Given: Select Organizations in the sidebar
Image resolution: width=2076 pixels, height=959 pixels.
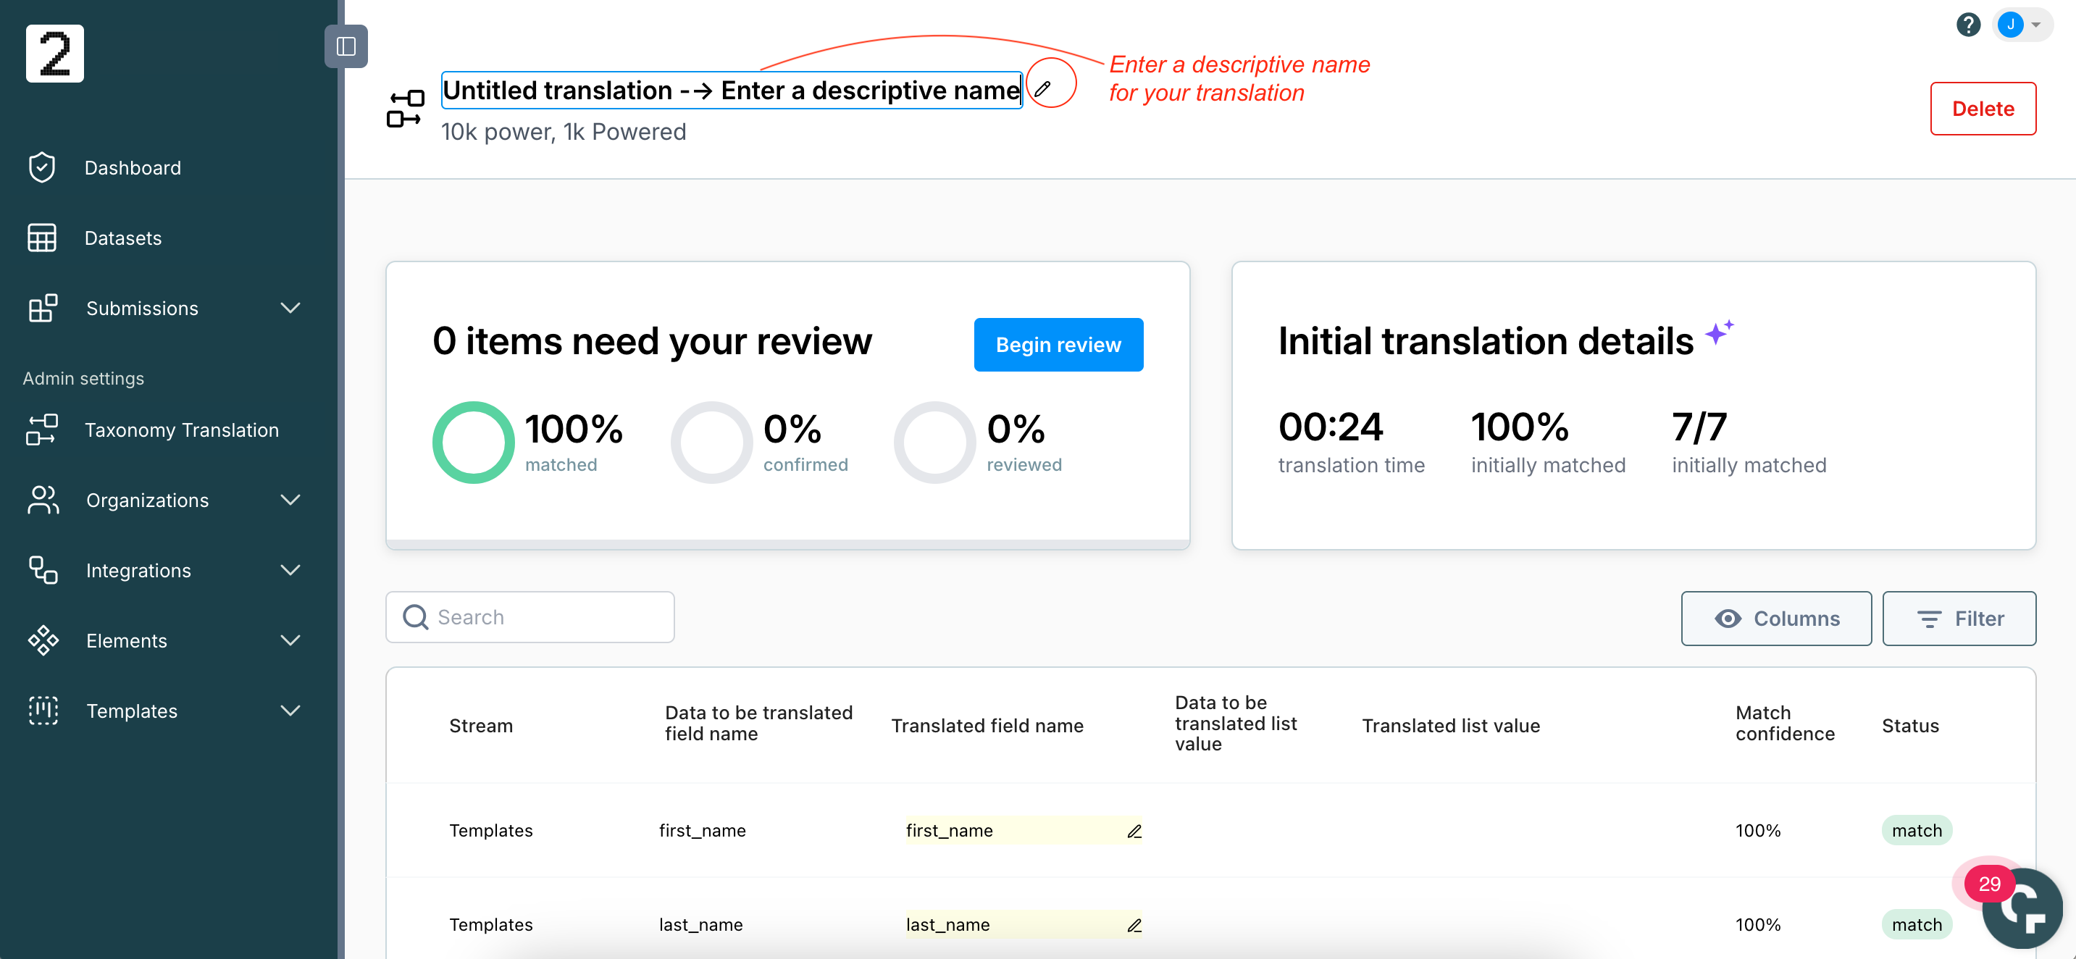Looking at the screenshot, I should click(x=148, y=500).
